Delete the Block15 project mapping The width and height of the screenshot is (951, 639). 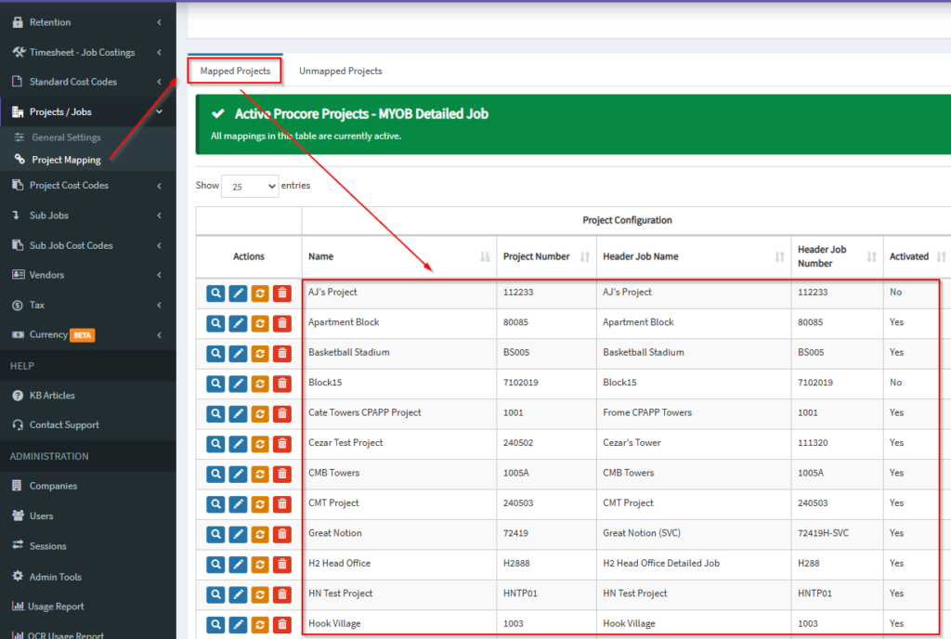click(x=282, y=384)
